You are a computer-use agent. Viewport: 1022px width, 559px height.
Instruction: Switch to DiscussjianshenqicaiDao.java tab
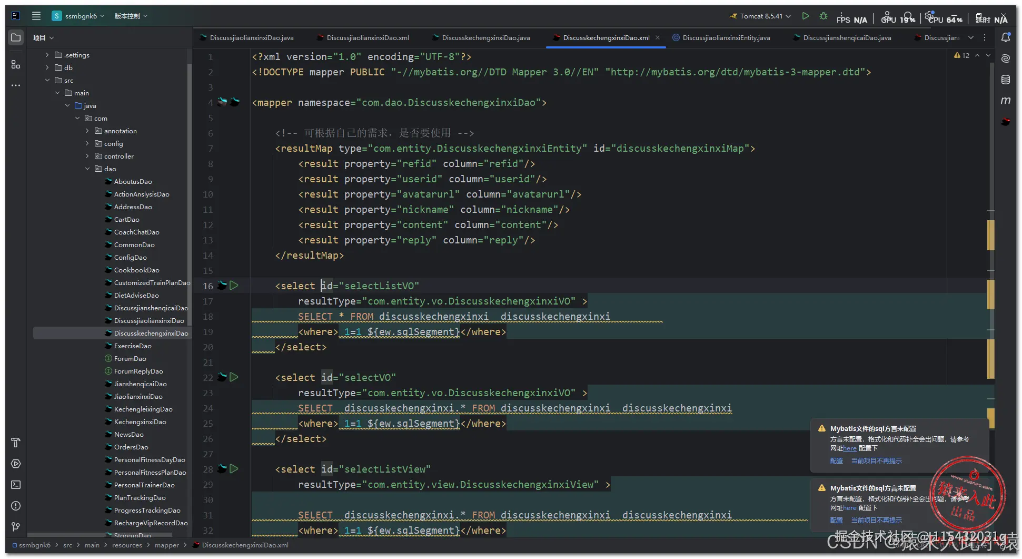[x=841, y=37]
